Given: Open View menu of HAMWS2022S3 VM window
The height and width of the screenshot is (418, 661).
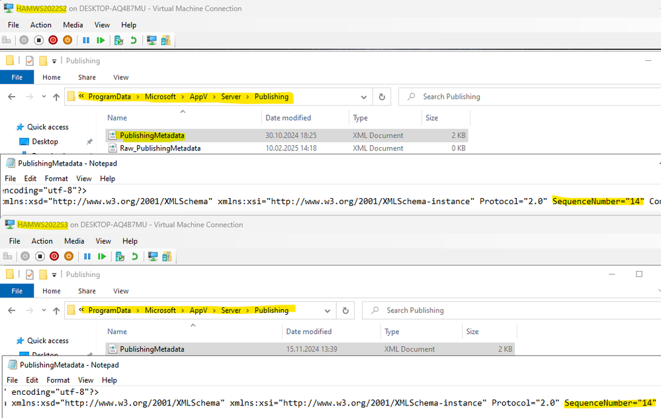Looking at the screenshot, I should (103, 241).
